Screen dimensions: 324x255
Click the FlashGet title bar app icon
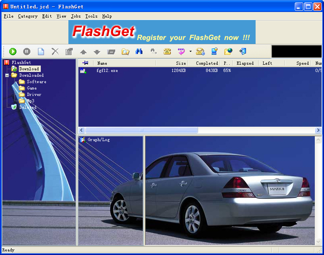(6, 6)
